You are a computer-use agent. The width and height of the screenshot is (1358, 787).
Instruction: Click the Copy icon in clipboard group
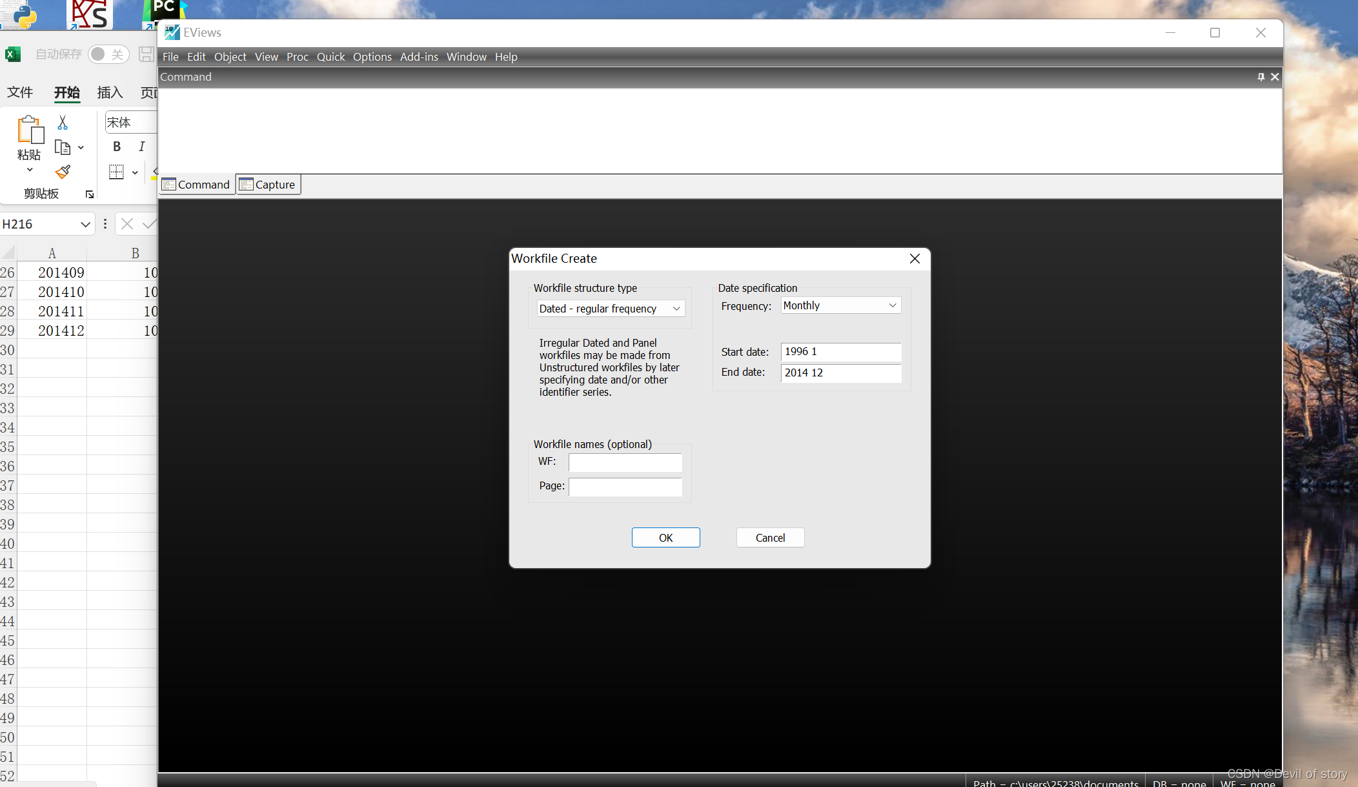coord(63,147)
